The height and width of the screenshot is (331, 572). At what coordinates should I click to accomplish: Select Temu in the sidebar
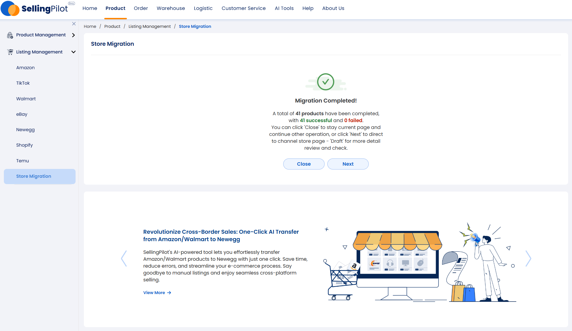tap(22, 161)
